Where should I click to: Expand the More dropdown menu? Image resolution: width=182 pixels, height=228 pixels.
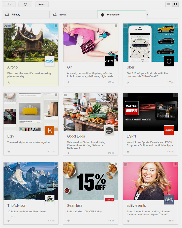pos(42,4)
